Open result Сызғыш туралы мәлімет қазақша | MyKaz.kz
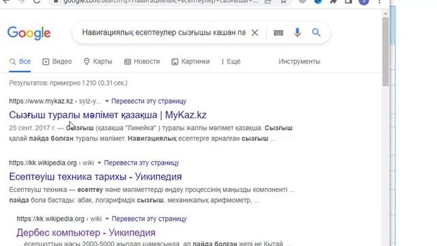This screenshot has height=246, width=437. [x=108, y=115]
